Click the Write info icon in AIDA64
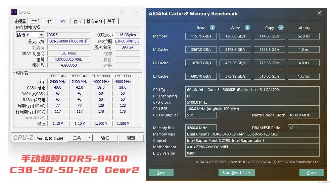334x187 pixels. pos(247,27)
